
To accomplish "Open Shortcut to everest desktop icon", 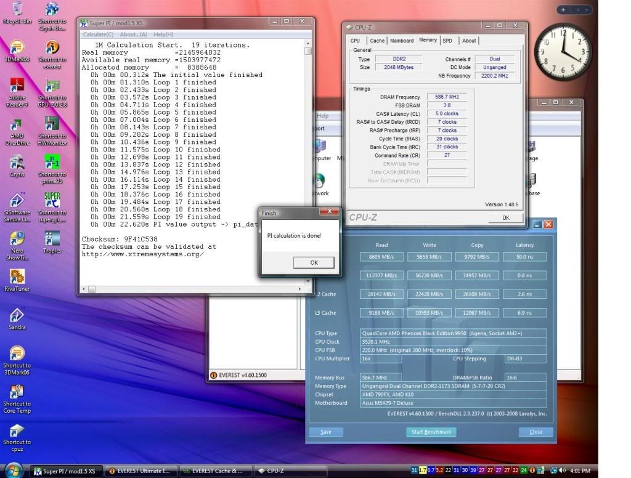I will [52, 55].
